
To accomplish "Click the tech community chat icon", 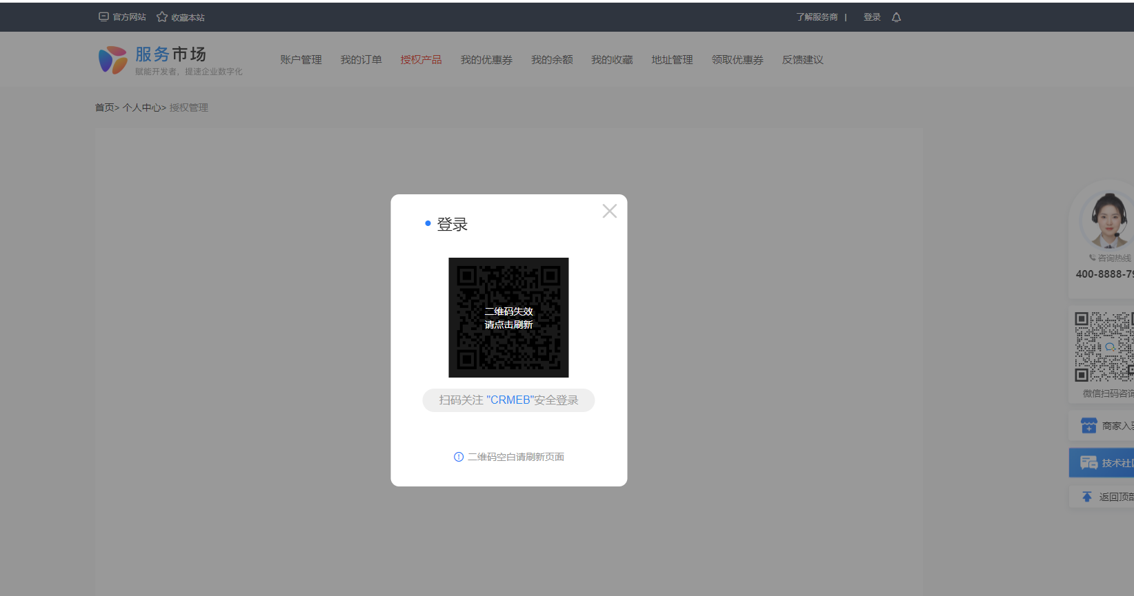I will pos(1088,463).
